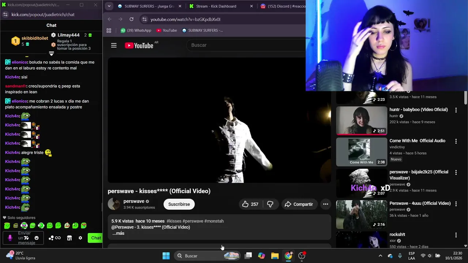Open Kick chat settings gear
The width and height of the screenshot is (468, 263).
pos(80,238)
